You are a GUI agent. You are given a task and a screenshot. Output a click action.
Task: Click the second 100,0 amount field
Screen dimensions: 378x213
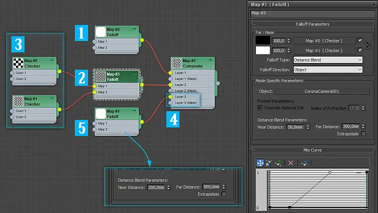pyautogui.click(x=279, y=51)
